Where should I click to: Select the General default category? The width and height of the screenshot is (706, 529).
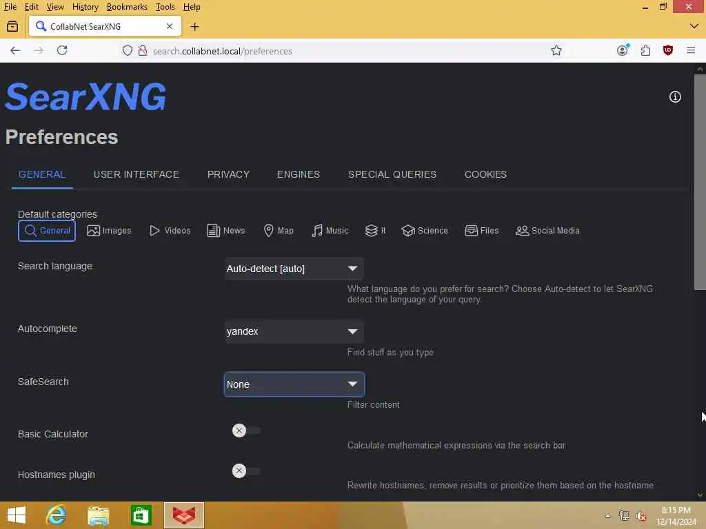(47, 231)
